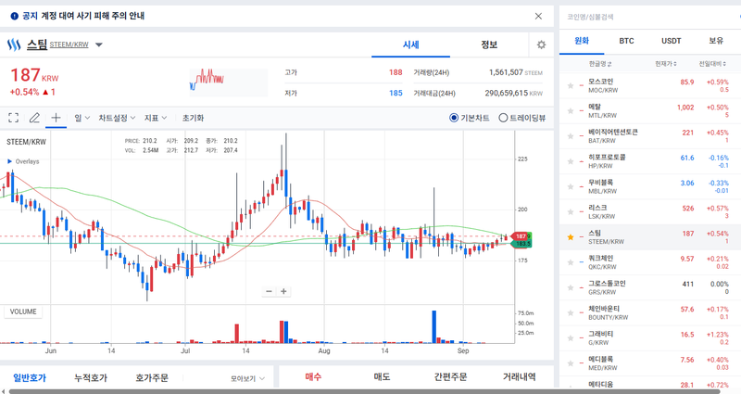Screen dimensions: 741x394
Task: Open the 매수 buy tab
Action: (x=313, y=376)
